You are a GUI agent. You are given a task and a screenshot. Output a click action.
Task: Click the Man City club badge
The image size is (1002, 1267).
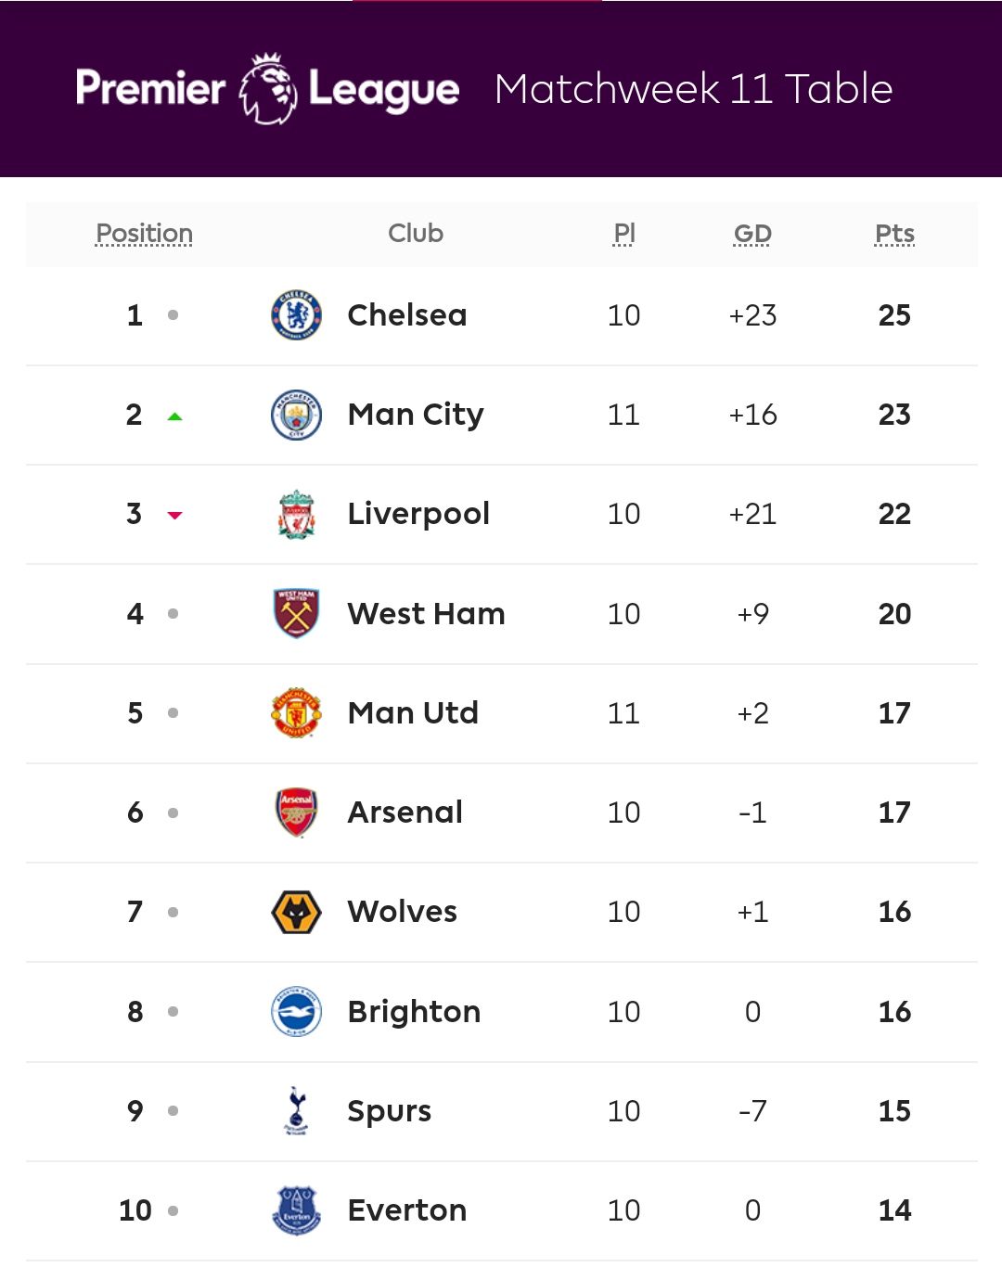tap(296, 415)
